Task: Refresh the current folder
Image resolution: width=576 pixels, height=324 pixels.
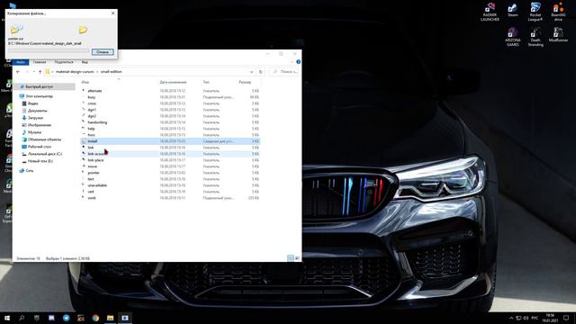Action: (260, 72)
